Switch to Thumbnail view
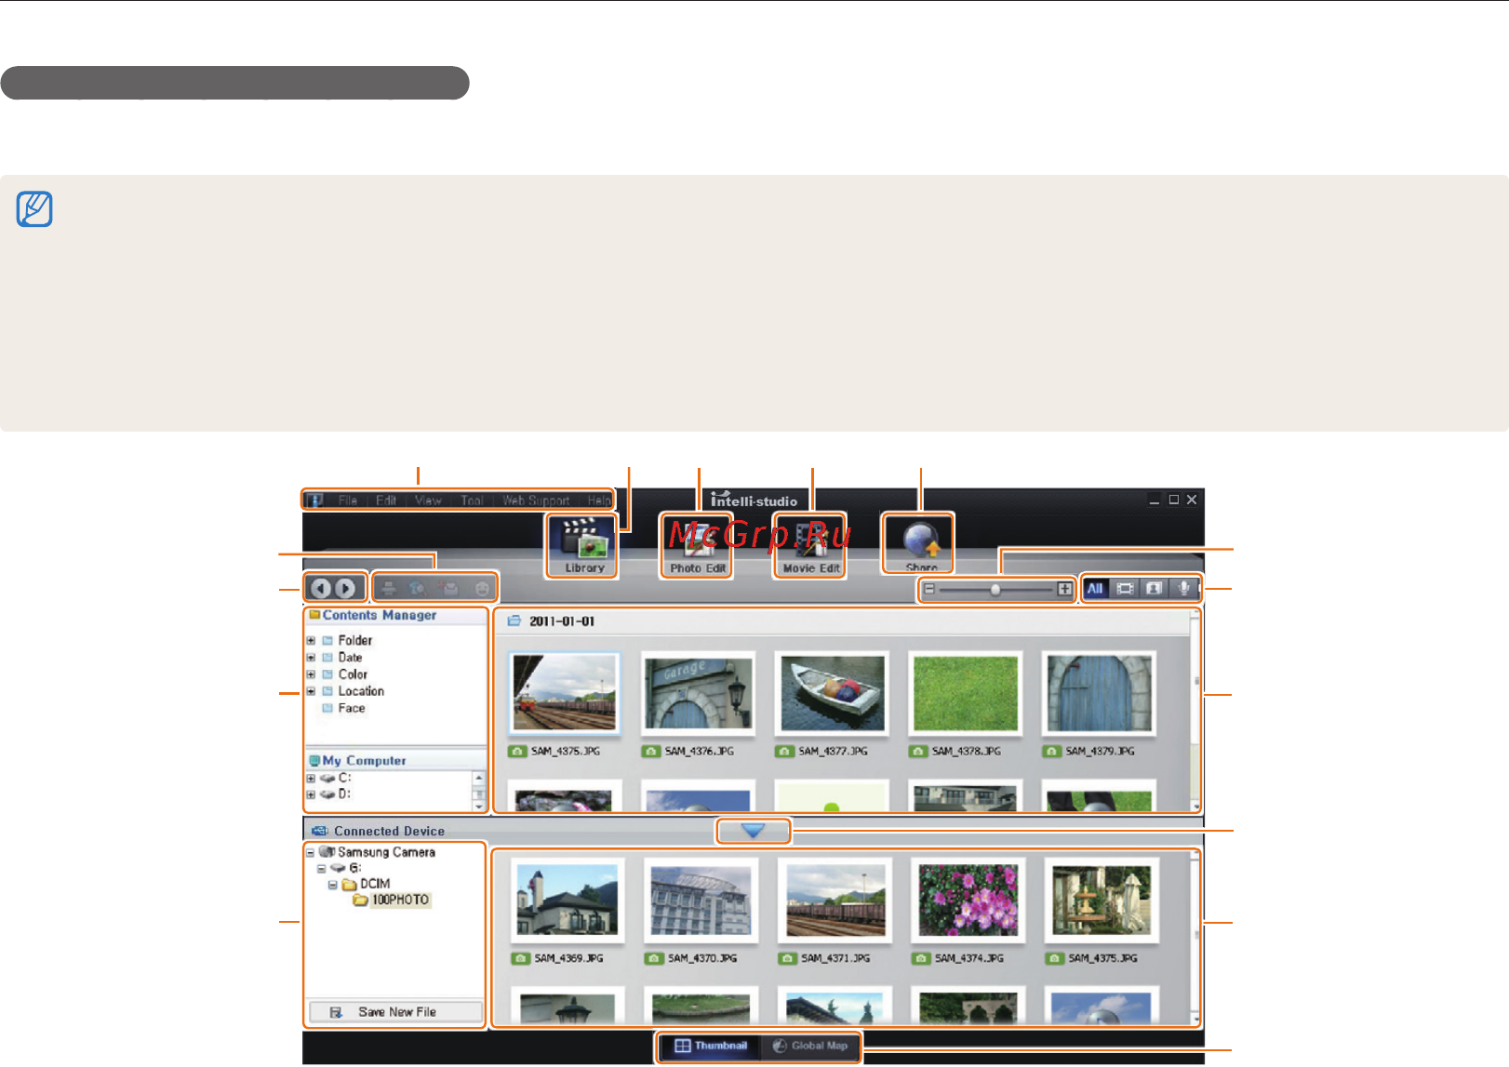The width and height of the screenshot is (1509, 1067). [x=711, y=1046]
